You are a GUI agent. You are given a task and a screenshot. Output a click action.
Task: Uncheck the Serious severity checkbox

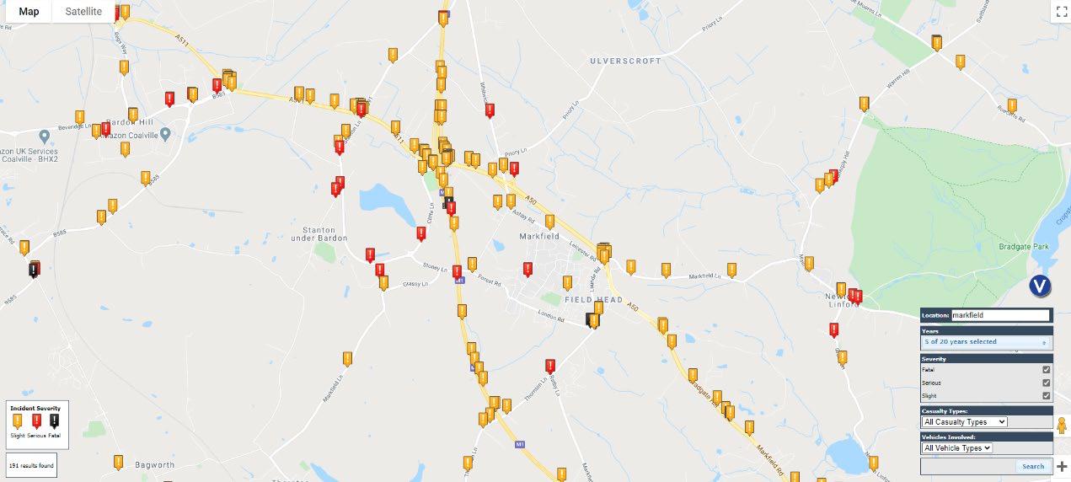tap(1047, 383)
